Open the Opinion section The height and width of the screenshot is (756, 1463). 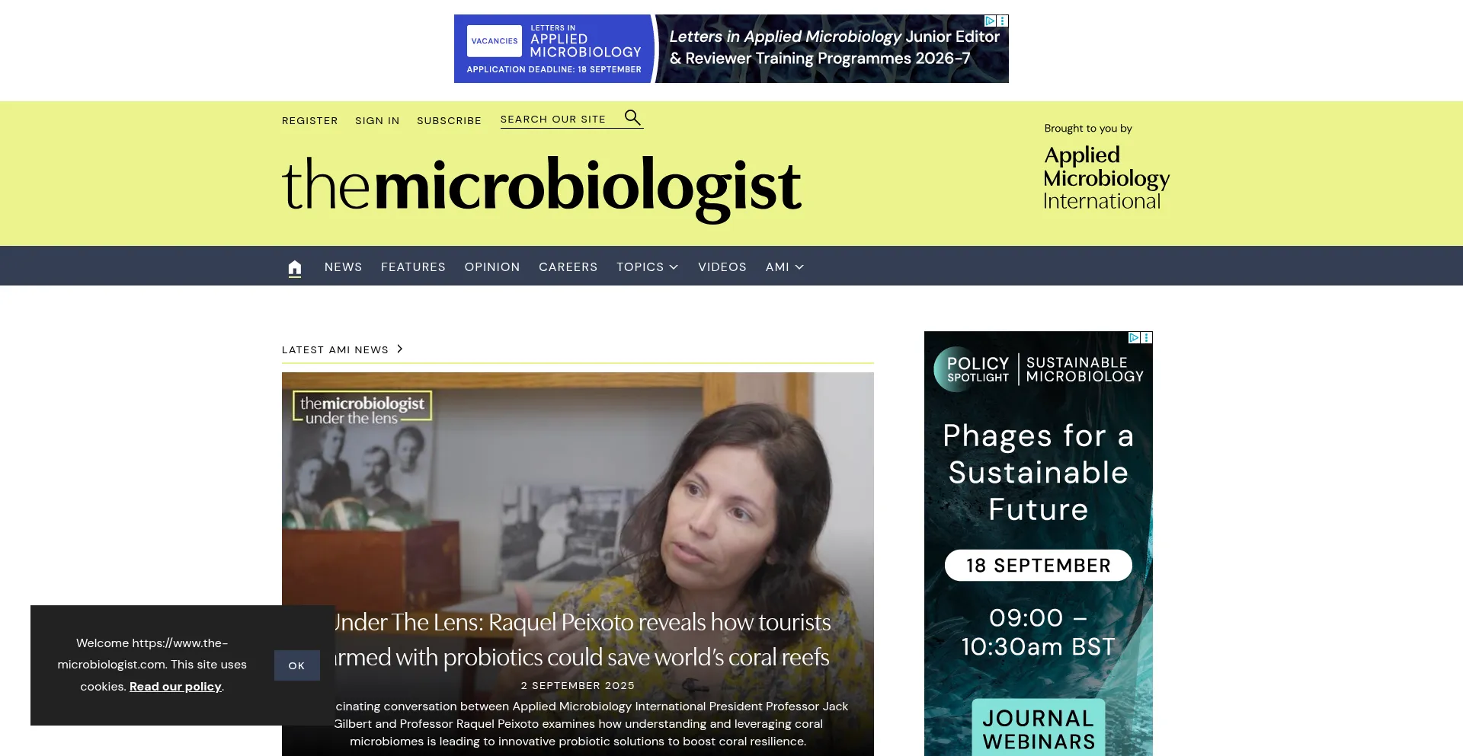tap(492, 267)
